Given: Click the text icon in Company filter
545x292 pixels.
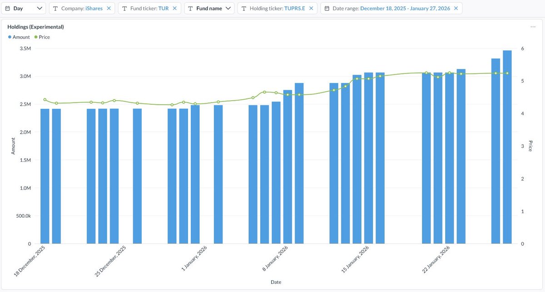Looking at the screenshot, I should [x=55, y=8].
